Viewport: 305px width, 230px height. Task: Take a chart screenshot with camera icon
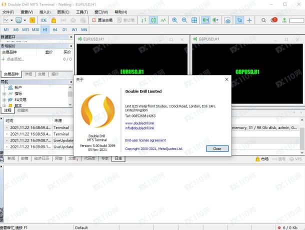227,20
